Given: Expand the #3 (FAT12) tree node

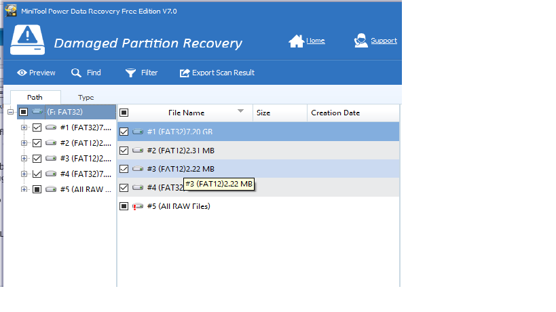Looking at the screenshot, I should click(x=24, y=158).
